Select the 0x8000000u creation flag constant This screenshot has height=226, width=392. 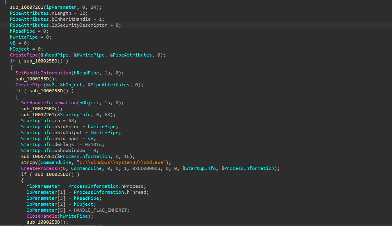point(146,168)
